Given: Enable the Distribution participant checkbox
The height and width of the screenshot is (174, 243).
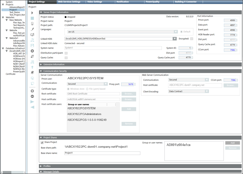Looking at the screenshot, I should 66,53.
